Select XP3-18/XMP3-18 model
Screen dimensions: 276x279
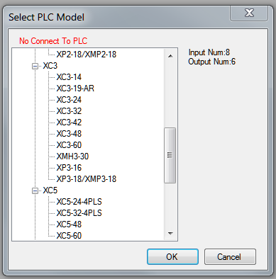(x=87, y=179)
